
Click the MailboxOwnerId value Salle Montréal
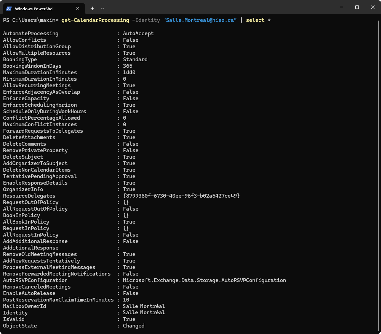[x=144, y=306]
